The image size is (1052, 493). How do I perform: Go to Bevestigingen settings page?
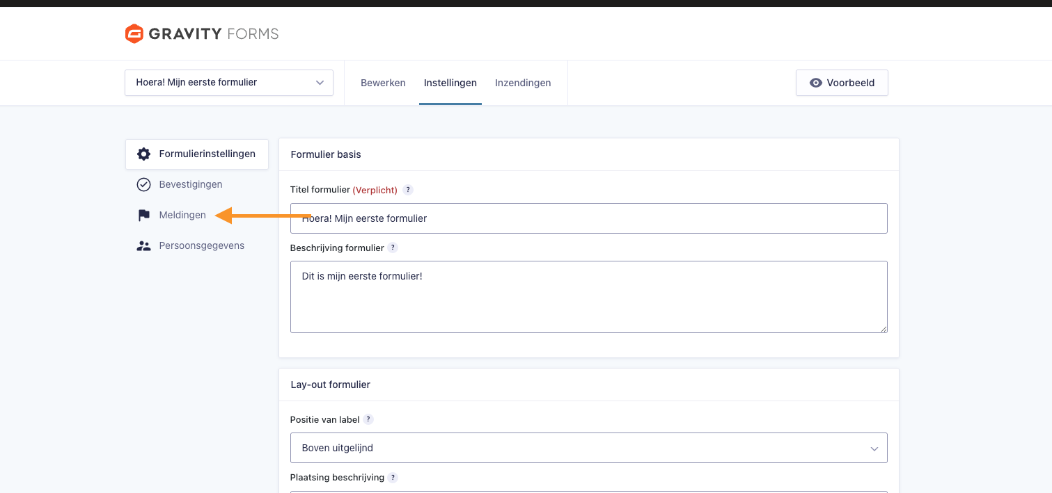pyautogui.click(x=190, y=185)
